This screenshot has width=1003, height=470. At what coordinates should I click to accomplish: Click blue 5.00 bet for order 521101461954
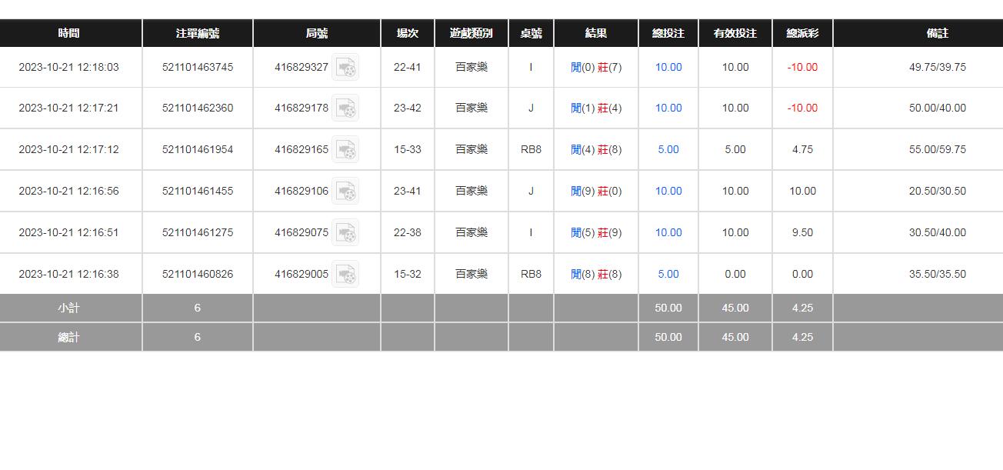tap(668, 150)
